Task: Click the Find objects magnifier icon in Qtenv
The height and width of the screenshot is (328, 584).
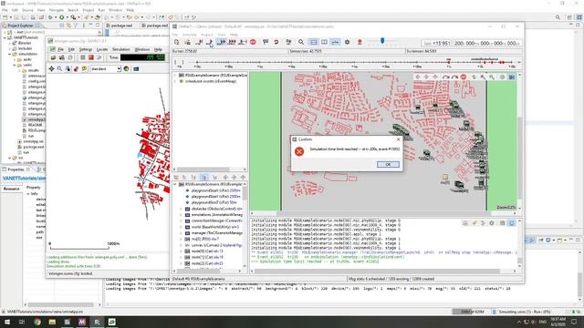Action: pos(301,43)
